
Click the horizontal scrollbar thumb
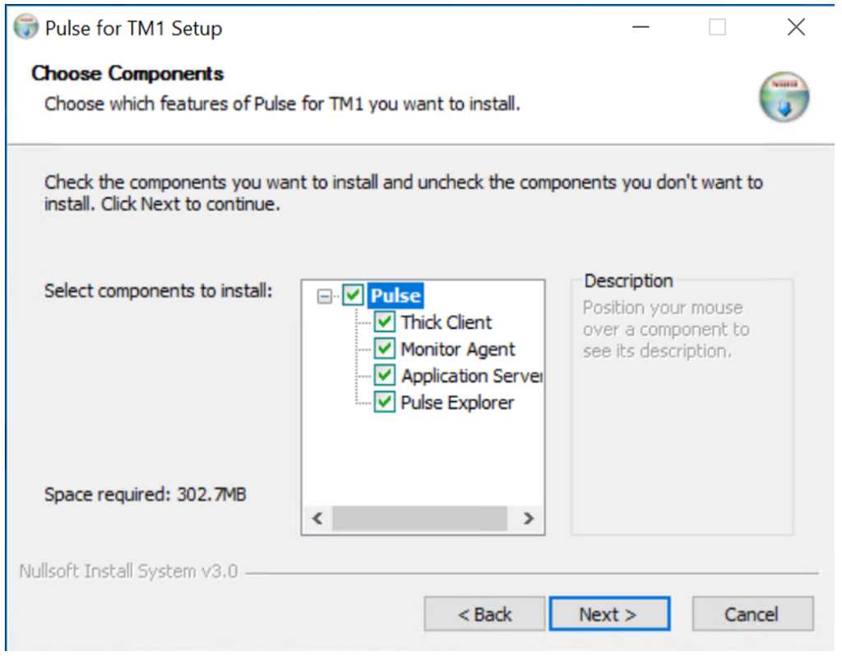(419, 519)
